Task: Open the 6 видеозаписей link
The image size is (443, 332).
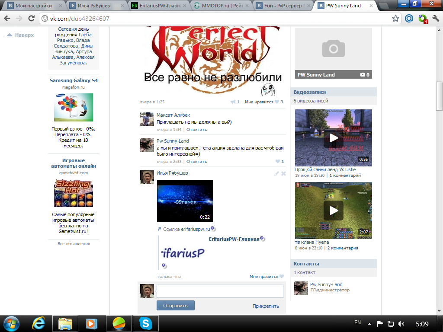Action: pyautogui.click(x=311, y=101)
